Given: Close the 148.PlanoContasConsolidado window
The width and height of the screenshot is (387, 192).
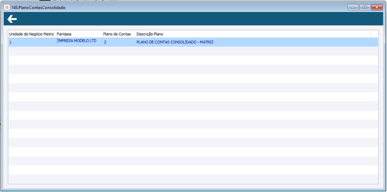Looking at the screenshot, I should pyautogui.click(x=377, y=7).
